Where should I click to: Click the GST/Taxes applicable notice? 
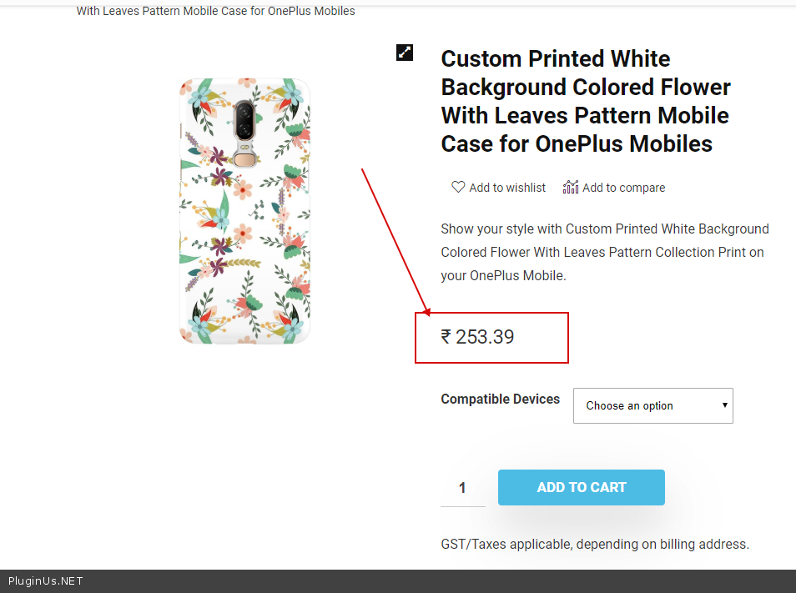click(x=595, y=544)
